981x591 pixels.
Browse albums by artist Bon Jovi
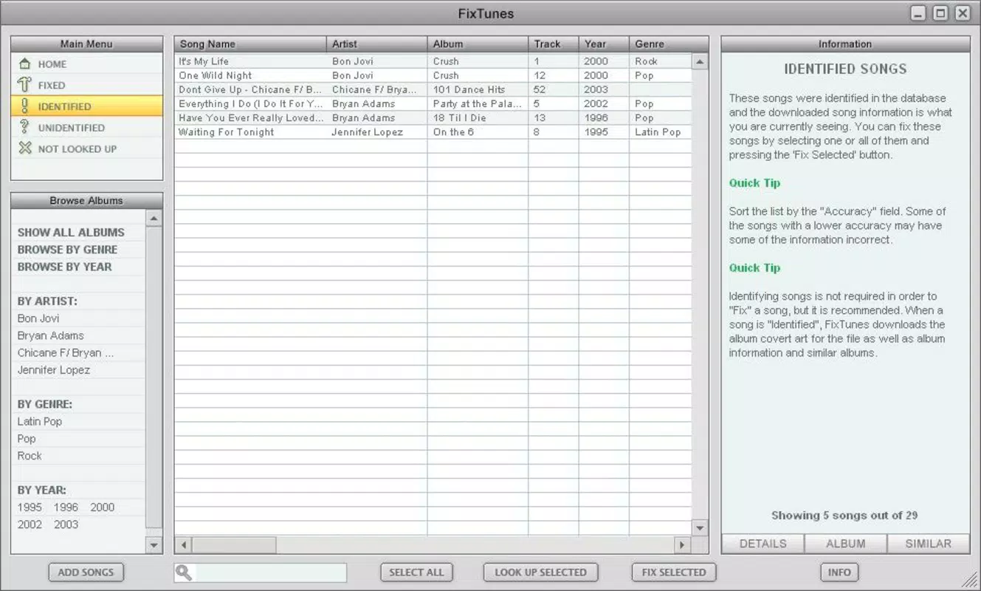click(x=38, y=318)
